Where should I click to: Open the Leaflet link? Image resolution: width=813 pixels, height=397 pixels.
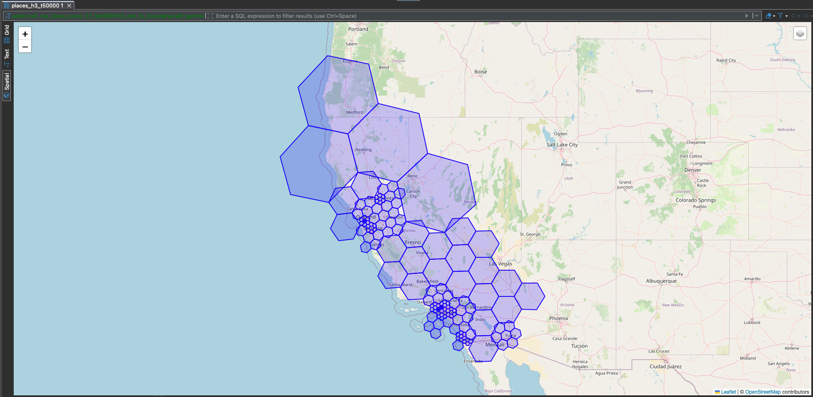click(728, 392)
